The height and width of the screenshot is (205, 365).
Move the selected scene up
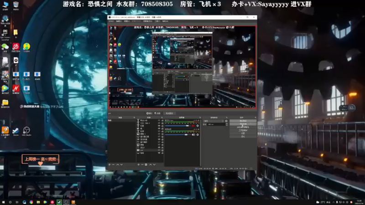tap(118, 164)
